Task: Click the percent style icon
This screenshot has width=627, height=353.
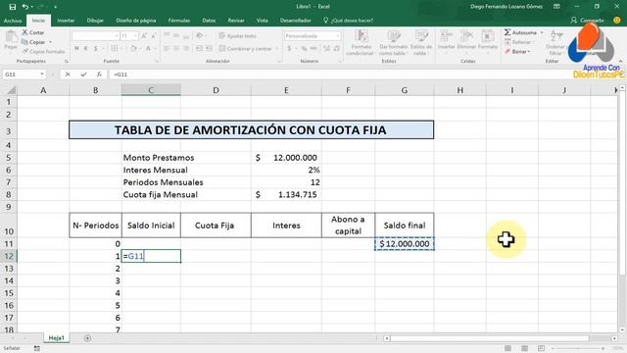Action: pyautogui.click(x=304, y=48)
